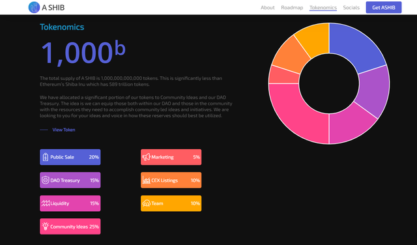
Task: Click the paragraph starting 'We have allocated'
Action: pos(136,106)
